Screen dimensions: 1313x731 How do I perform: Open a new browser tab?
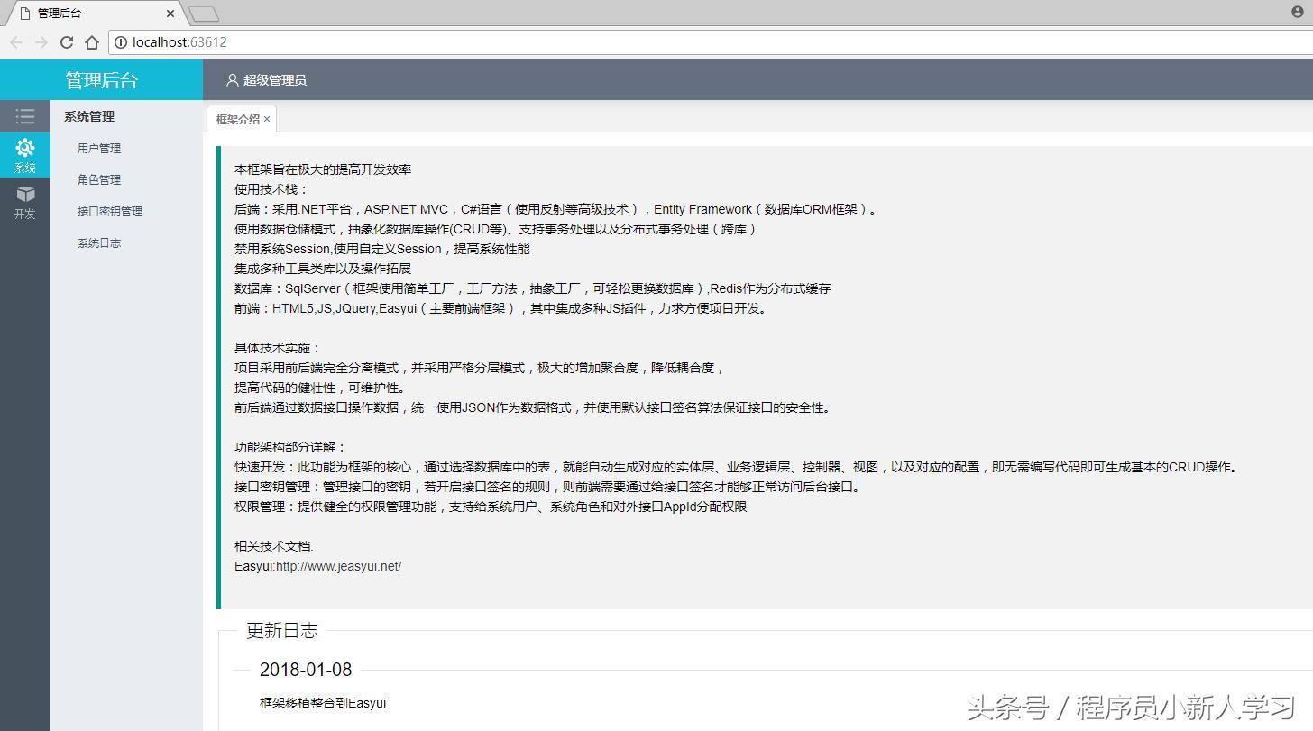tap(203, 13)
